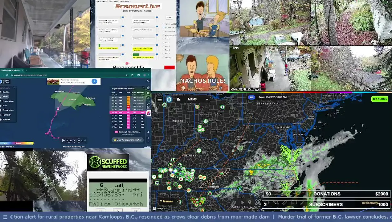Click the blue power icon in radar app
This screenshot has width=392, height=222.
169,99
